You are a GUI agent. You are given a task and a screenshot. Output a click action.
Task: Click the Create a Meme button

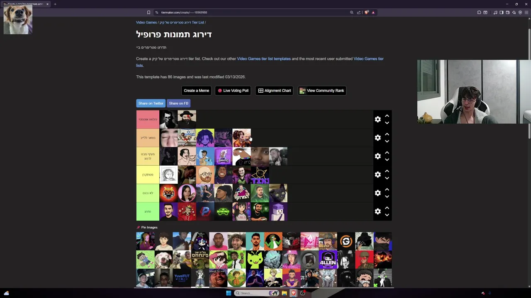point(196,91)
